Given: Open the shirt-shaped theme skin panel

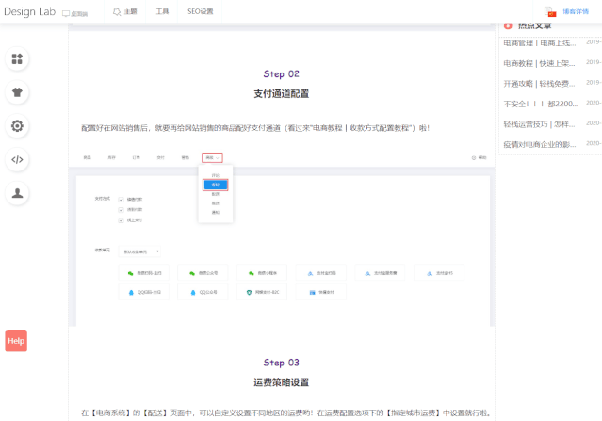Looking at the screenshot, I should (17, 92).
